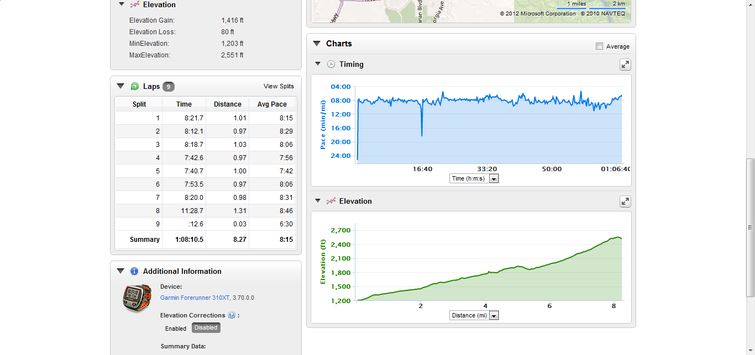Open Elevation Corrections help icon
755x355 pixels.
232,315
